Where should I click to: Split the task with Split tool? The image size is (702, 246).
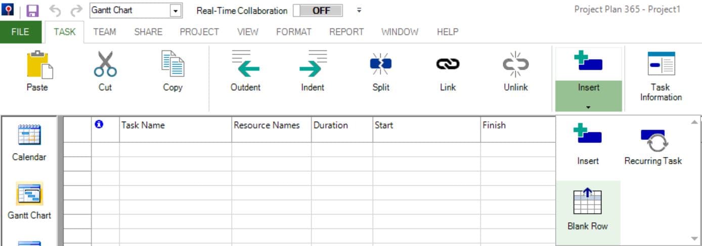[x=381, y=64]
